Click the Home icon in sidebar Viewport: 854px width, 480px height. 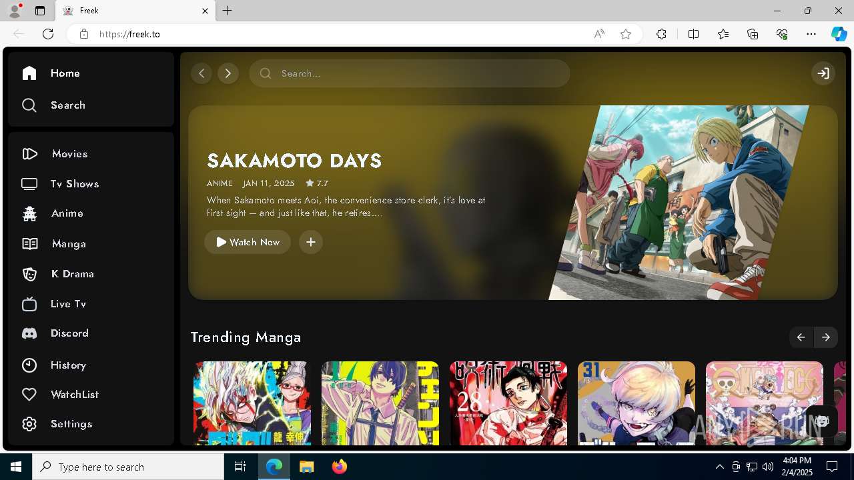pos(29,73)
